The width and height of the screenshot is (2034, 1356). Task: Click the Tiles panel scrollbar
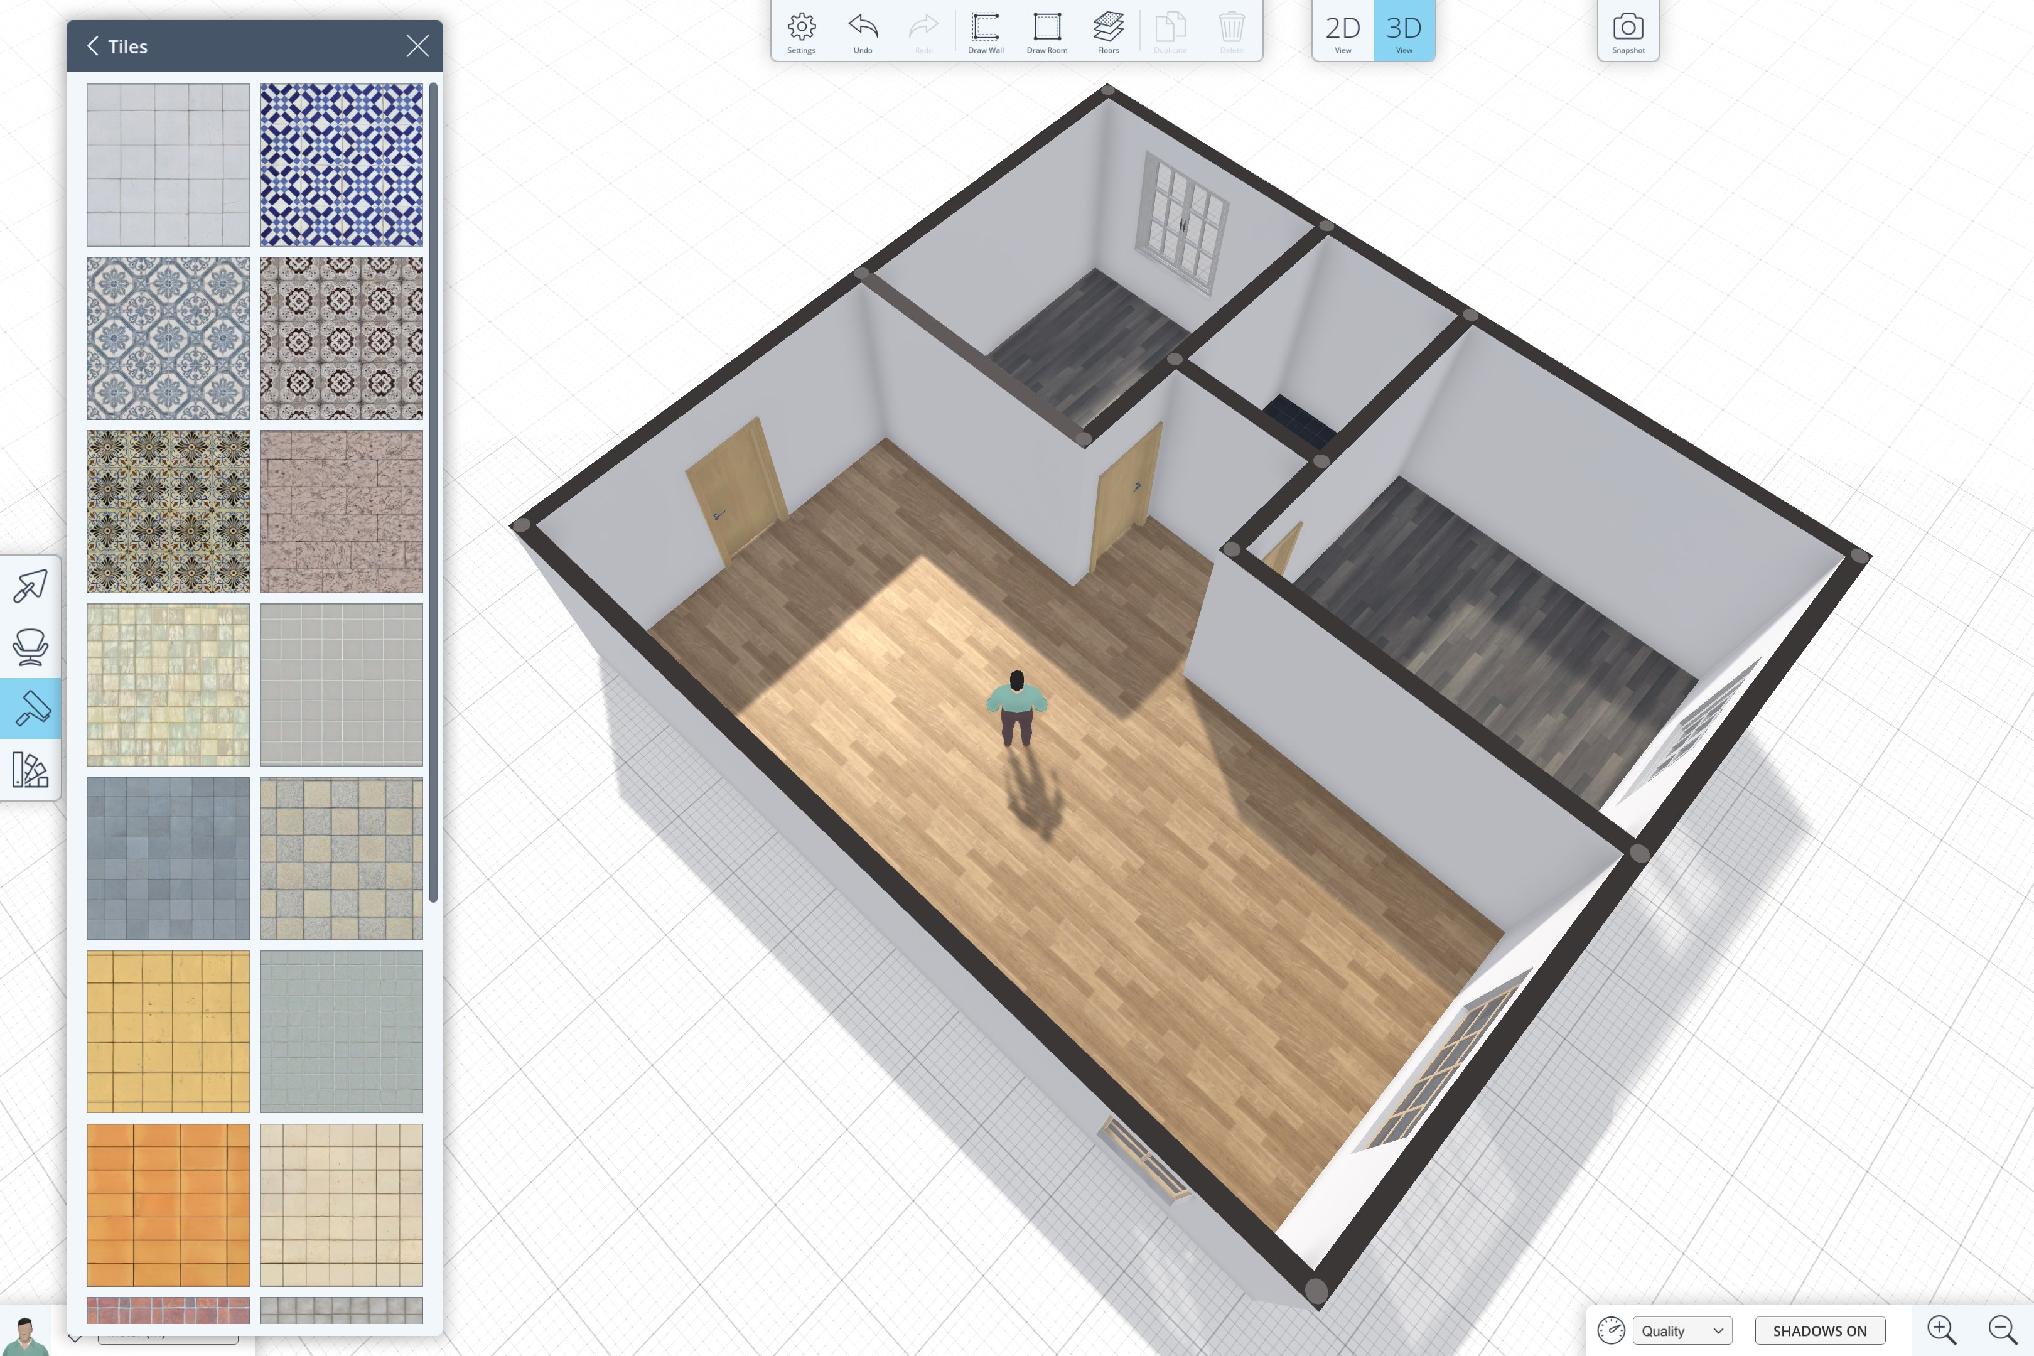tap(433, 493)
